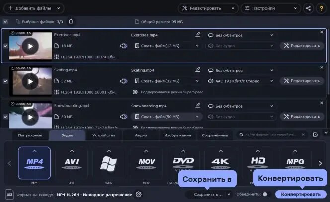Play the Skating.mp4 thumbnail preview
Image resolution: width=330 pixels, height=202 pixels.
pyautogui.click(x=30, y=81)
